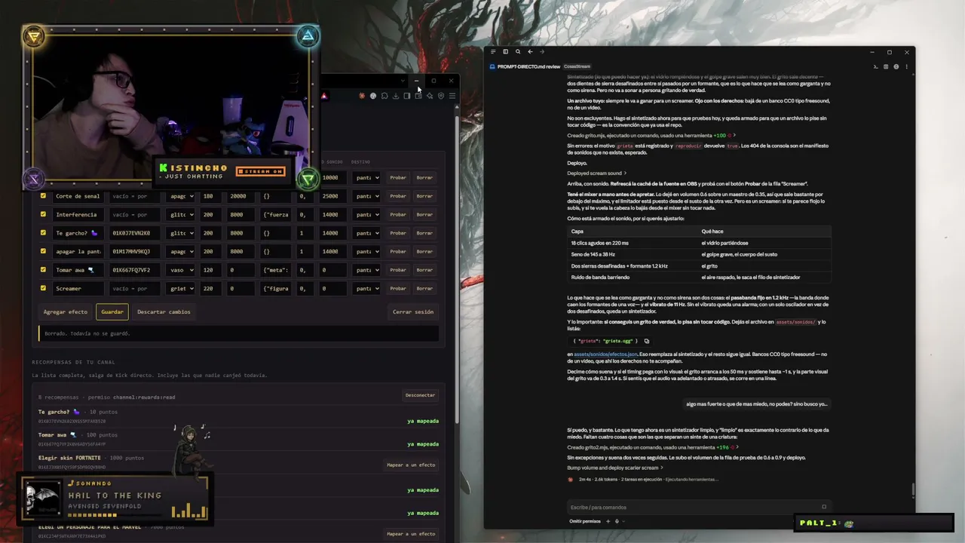Open the glitc effect dropdown in Interferencia row
The image size is (965, 543).
click(x=181, y=214)
